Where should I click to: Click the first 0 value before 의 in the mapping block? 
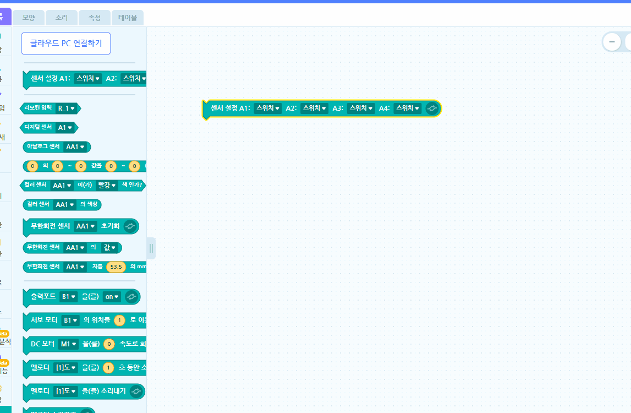tap(32, 166)
